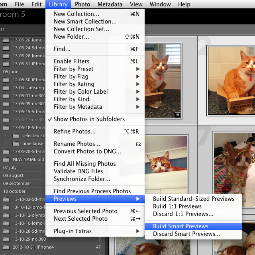255x255 pixels.
Task: Expand Filter by Kind submenu
Action: [x=95, y=99]
